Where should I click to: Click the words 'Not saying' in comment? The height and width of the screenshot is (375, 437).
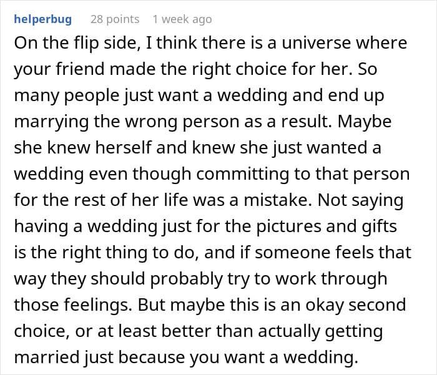[361, 200]
